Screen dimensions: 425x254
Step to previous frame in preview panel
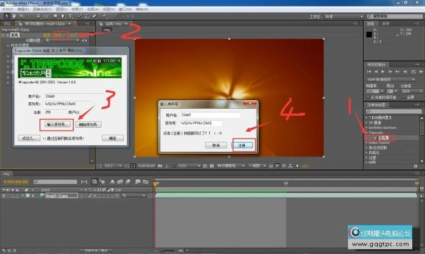click(x=376, y=72)
